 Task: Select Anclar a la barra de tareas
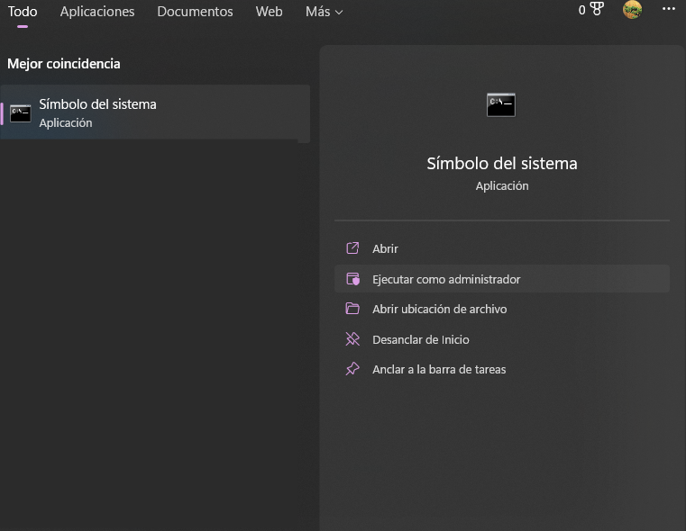tap(502, 369)
